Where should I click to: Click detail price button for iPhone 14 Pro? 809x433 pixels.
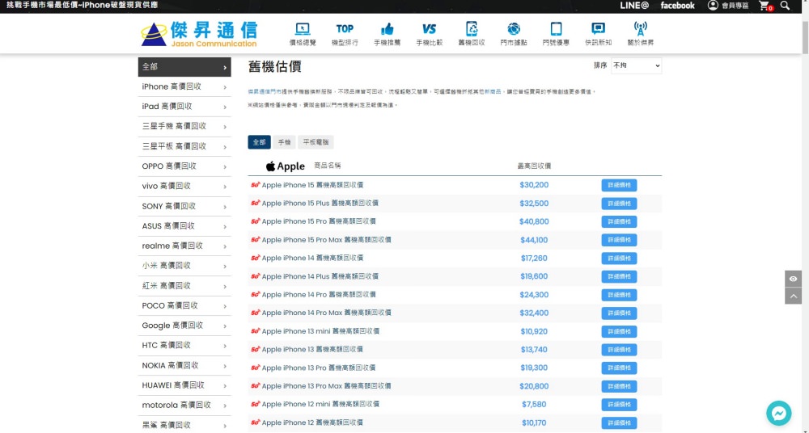pos(619,295)
